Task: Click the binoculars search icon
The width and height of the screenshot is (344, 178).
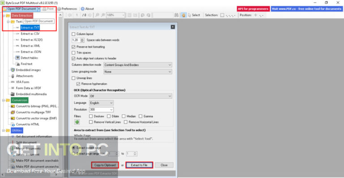Action: point(176,15)
